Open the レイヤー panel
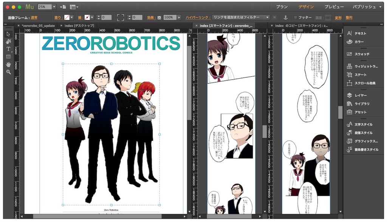Viewport: 387px width, 222px height. click(x=357, y=95)
